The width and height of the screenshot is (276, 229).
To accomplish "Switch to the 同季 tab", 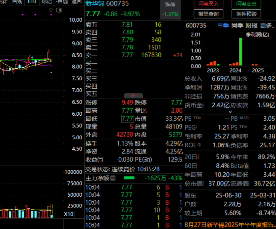I will 237,26.
